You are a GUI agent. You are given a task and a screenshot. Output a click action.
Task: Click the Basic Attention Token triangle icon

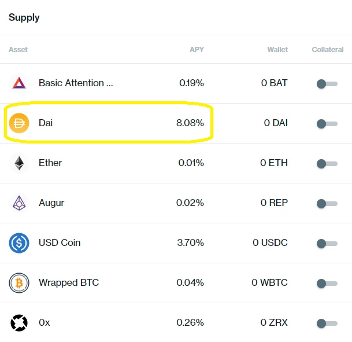pyautogui.click(x=19, y=83)
